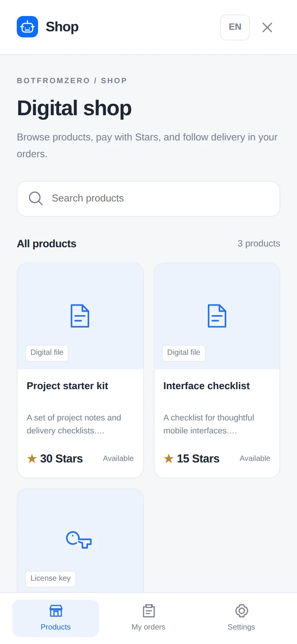This screenshot has height=644, width=297.
Task: Click the All products heading
Action: pos(46,244)
